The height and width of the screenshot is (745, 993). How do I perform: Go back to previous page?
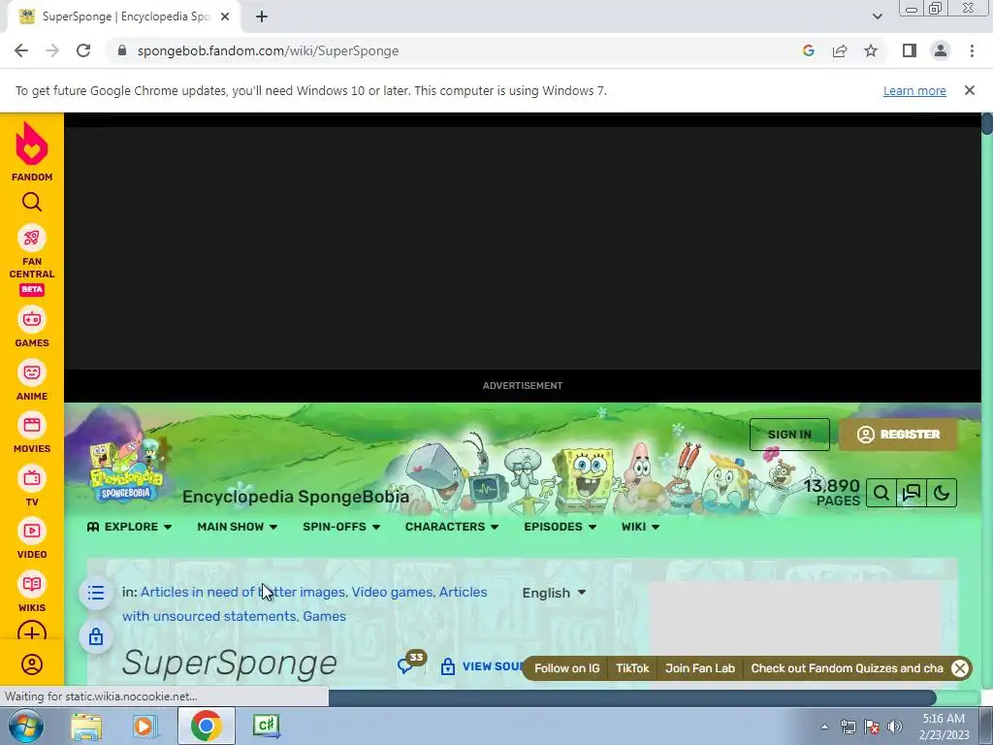coord(21,50)
